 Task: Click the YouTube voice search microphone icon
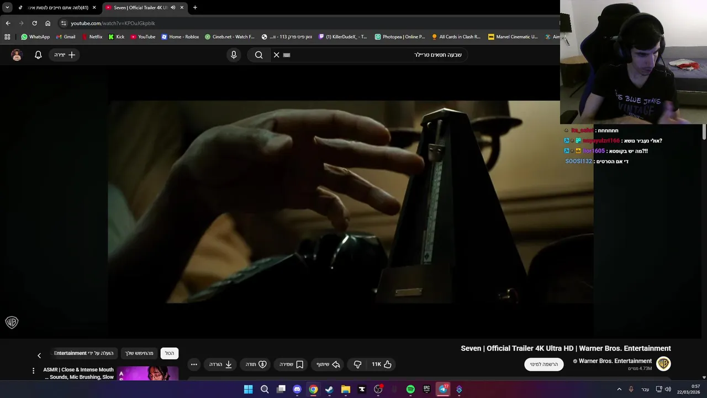click(234, 55)
